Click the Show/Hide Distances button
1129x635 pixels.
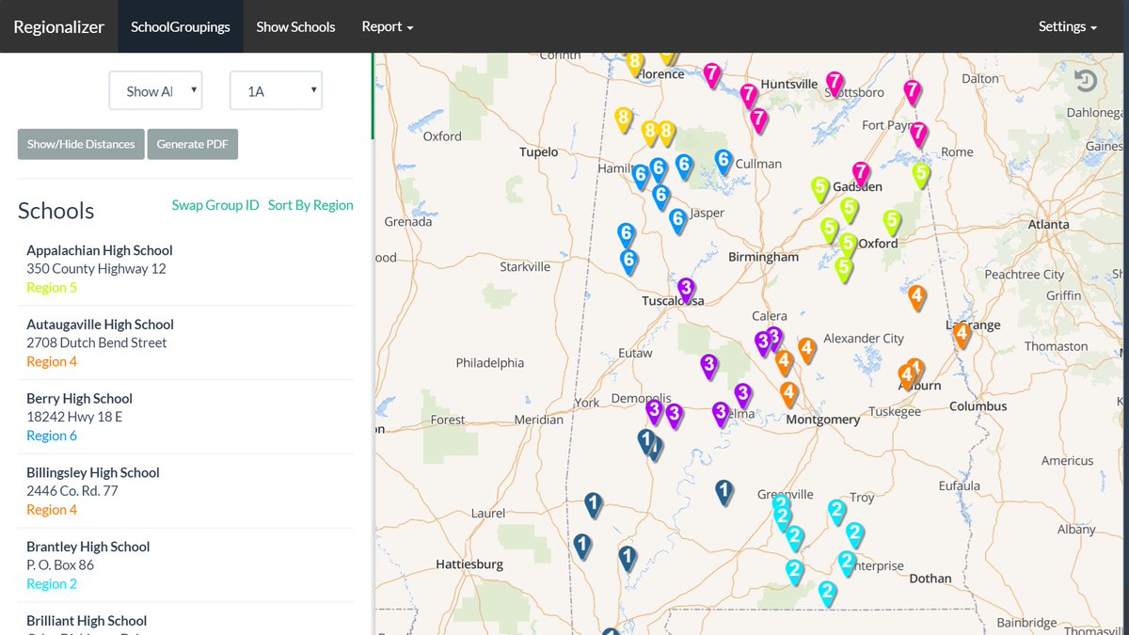[x=81, y=144]
